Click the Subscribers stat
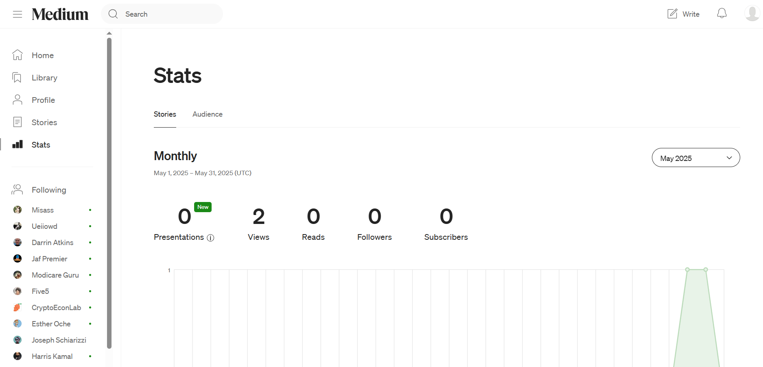763x367 pixels. coord(446,224)
